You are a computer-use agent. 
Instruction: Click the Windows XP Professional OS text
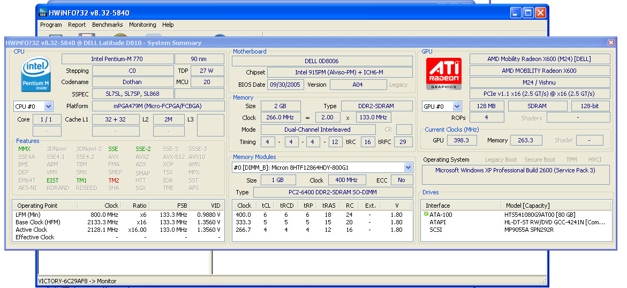[x=516, y=170]
